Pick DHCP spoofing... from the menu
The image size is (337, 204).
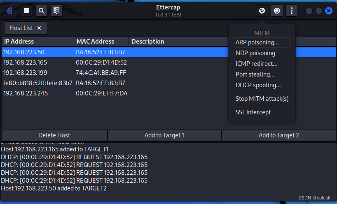point(262,85)
